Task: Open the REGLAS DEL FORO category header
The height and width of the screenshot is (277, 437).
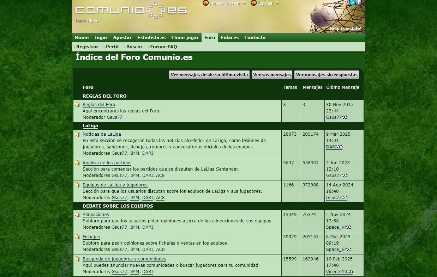Action: pyautogui.click(x=104, y=96)
